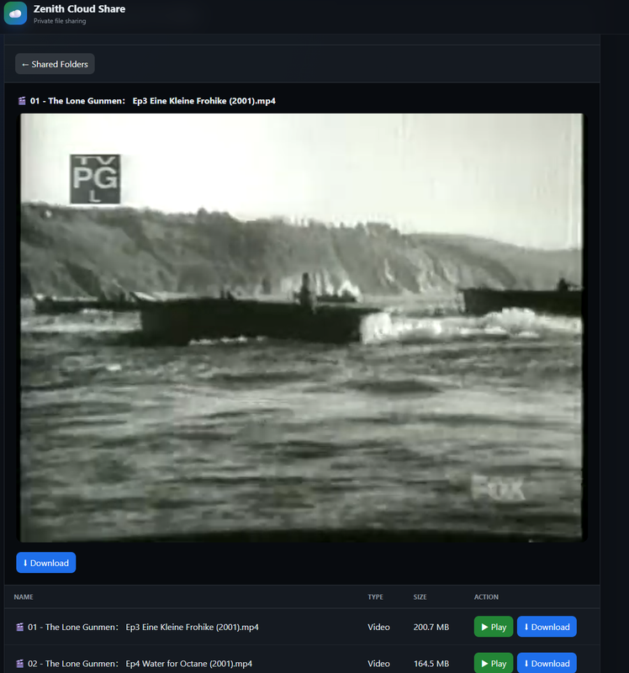The image size is (629, 673).
Task: Click the 'Video' type cell of Ep4 row
Action: 378,664
